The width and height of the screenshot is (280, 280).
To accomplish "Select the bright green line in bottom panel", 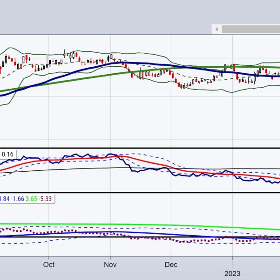I will click(140, 225).
